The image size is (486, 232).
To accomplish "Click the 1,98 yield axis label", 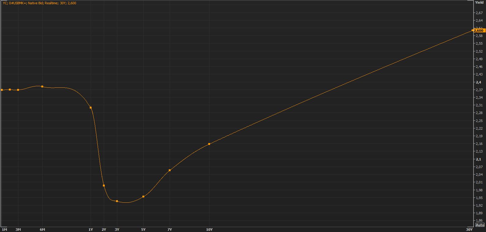I will point(479,190).
